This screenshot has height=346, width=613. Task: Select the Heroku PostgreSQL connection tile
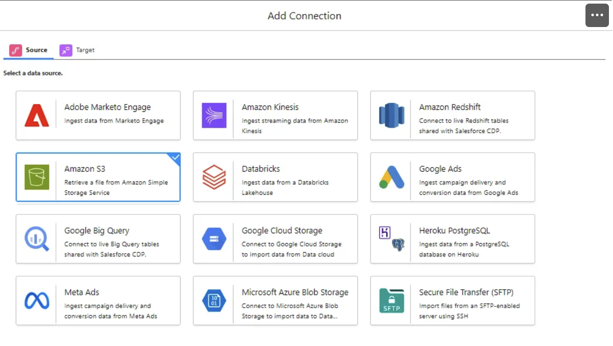(452, 238)
